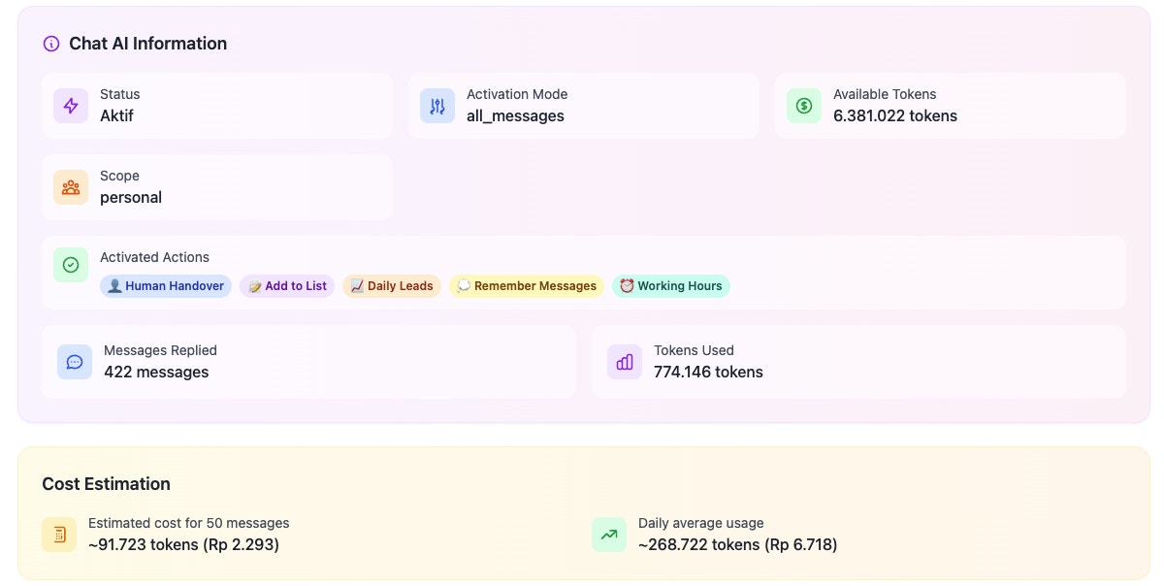Click the Scope users icon
The width and height of the screenshot is (1164, 586).
(70, 186)
